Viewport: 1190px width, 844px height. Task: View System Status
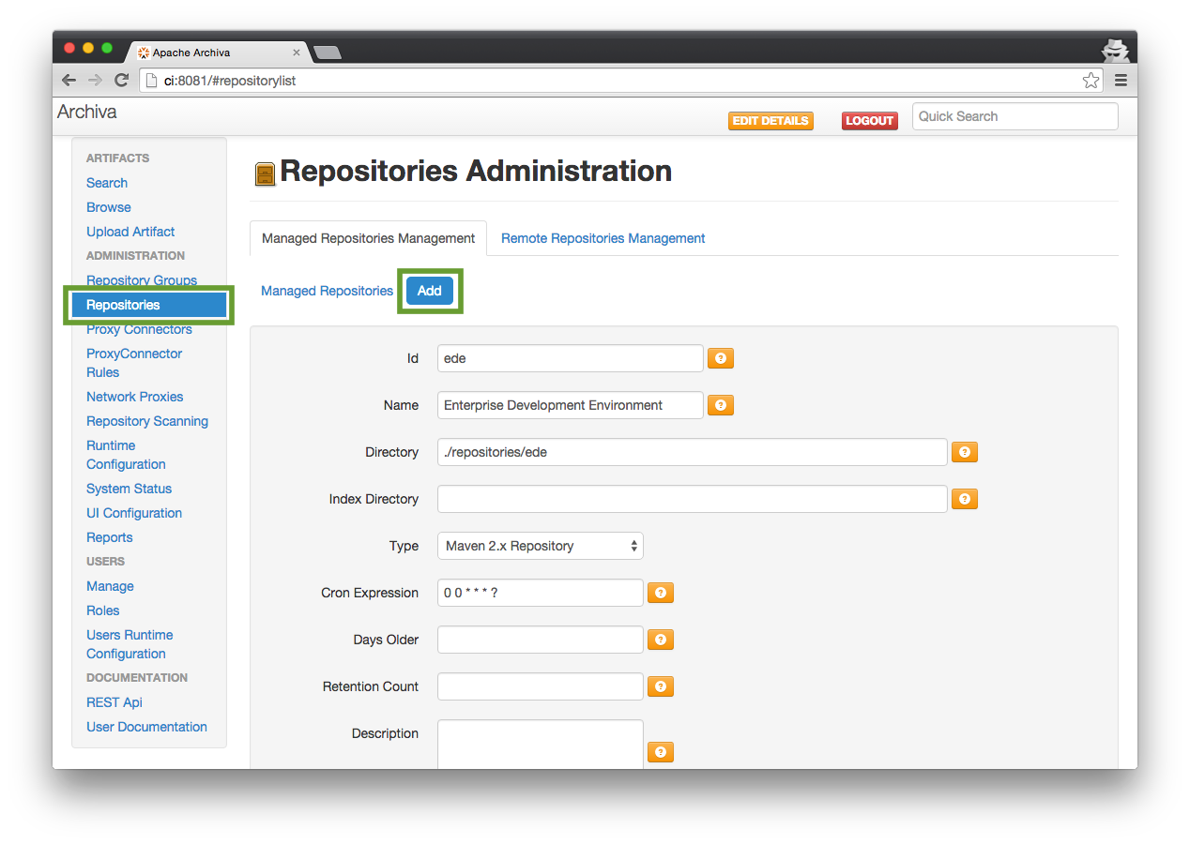[x=129, y=489]
